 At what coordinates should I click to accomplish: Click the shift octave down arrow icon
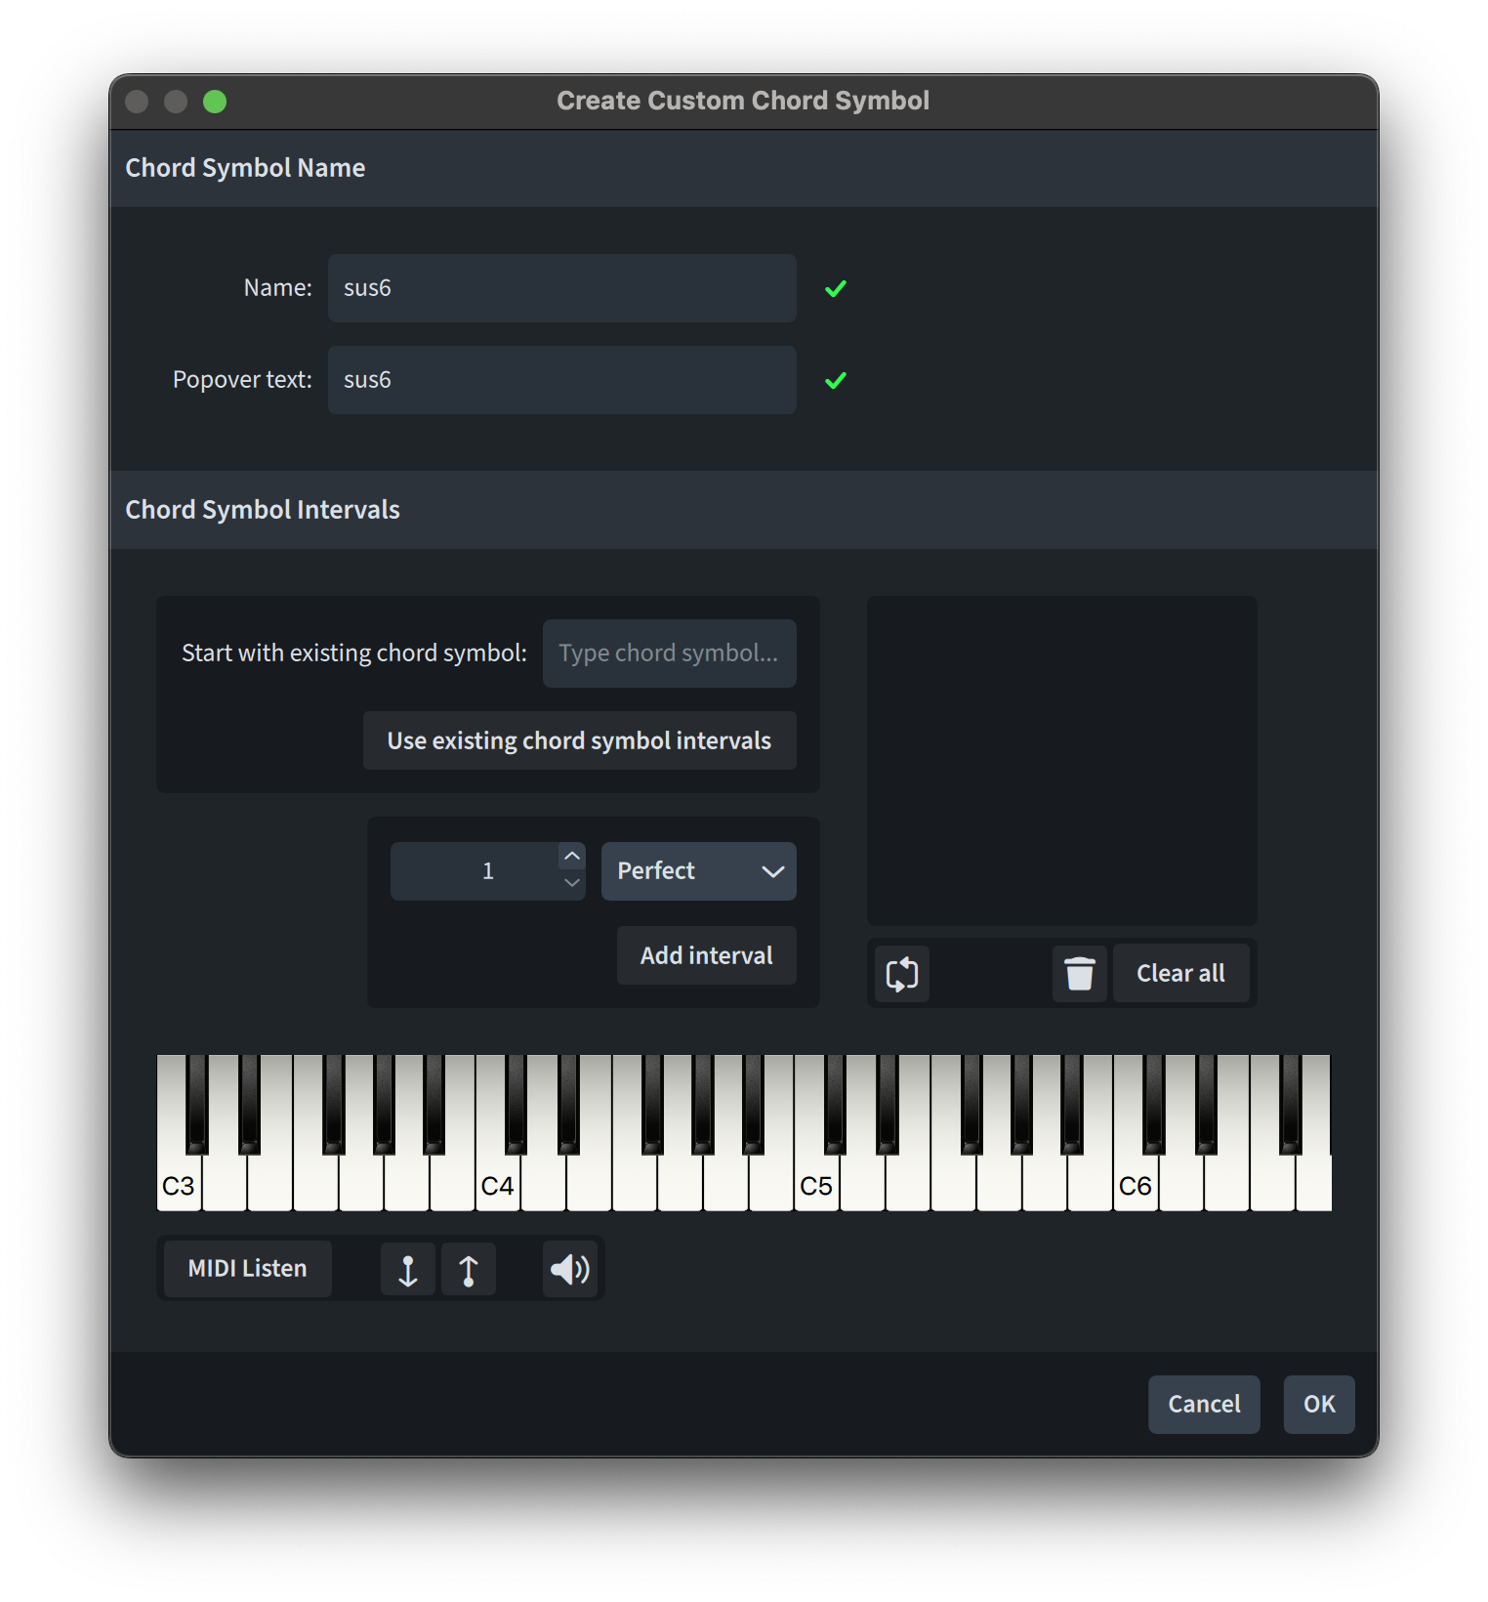click(x=408, y=1269)
